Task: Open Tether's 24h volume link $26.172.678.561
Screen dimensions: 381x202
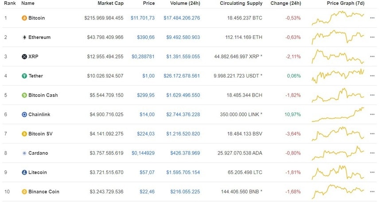Action: point(182,76)
